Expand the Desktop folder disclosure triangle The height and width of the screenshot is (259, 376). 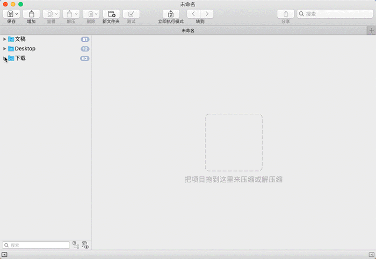tap(4, 49)
